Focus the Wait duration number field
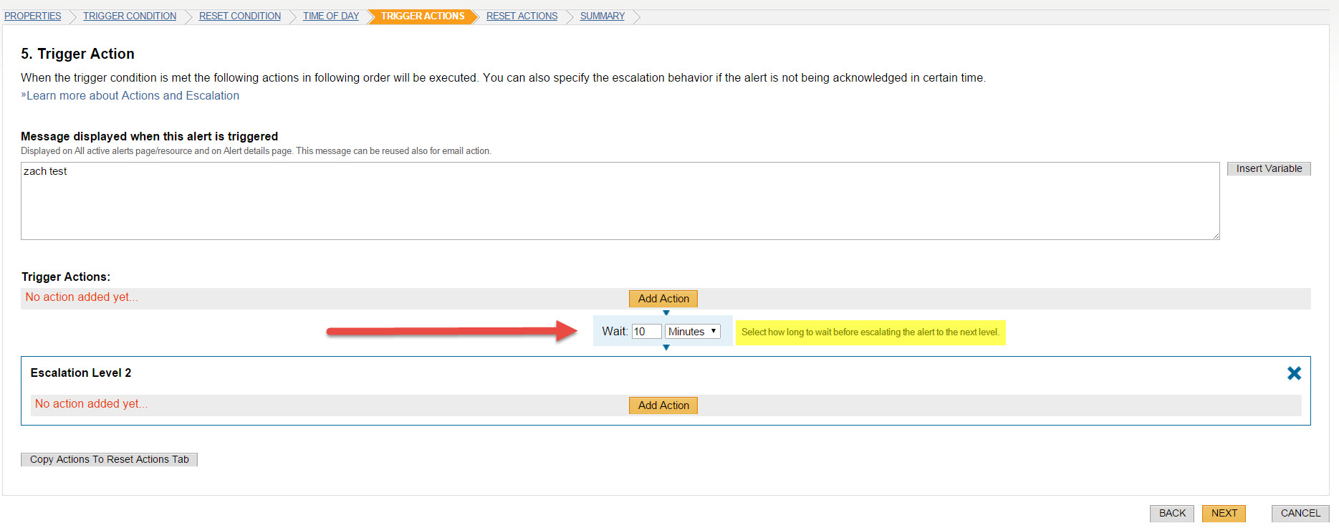This screenshot has height=528, width=1339. 646,332
